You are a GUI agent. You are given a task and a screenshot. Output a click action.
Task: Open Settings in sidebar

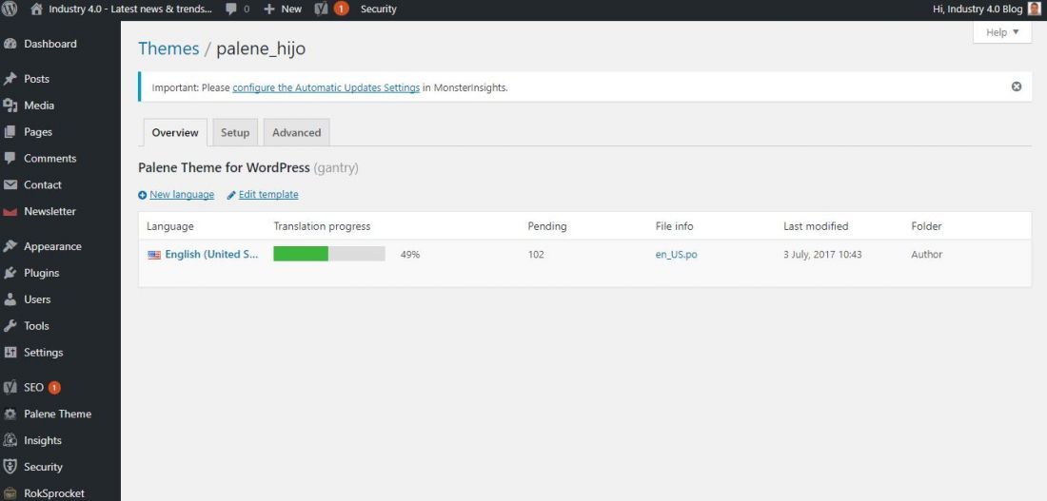[x=44, y=353]
